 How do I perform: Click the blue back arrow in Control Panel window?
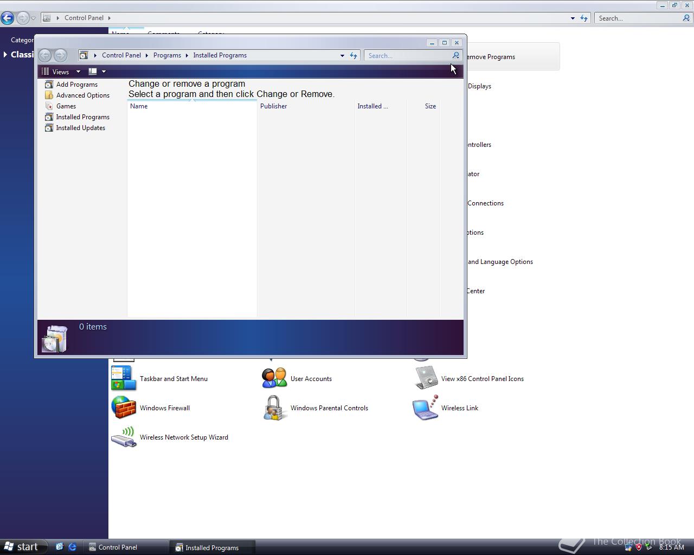(8, 18)
